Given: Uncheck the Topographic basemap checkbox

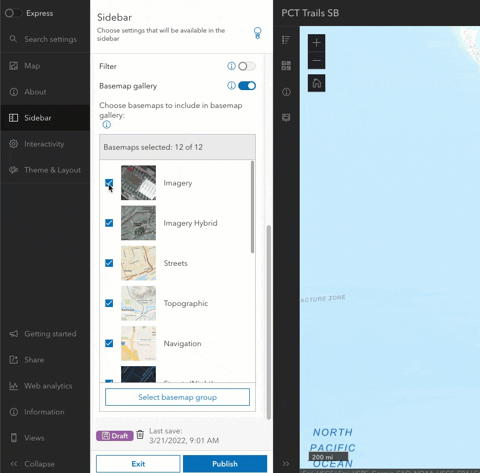Looking at the screenshot, I should pyautogui.click(x=109, y=303).
